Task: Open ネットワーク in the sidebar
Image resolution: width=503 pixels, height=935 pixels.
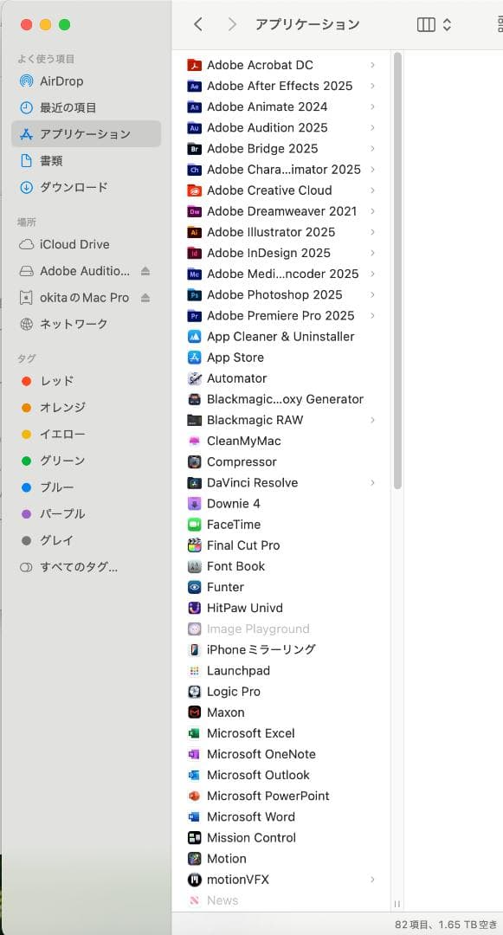Action: click(x=86, y=324)
